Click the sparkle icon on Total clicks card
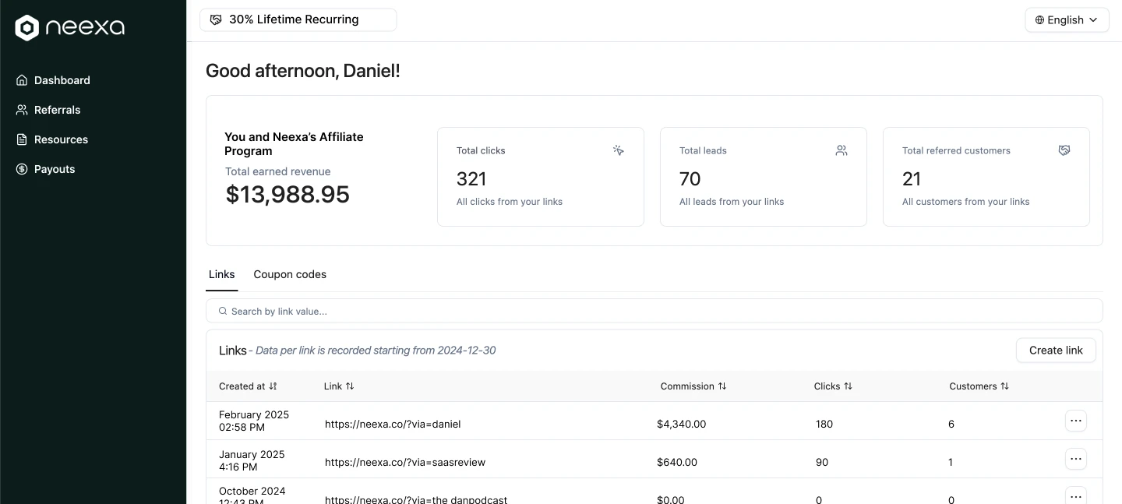This screenshot has height=504, width=1122. coord(618,150)
